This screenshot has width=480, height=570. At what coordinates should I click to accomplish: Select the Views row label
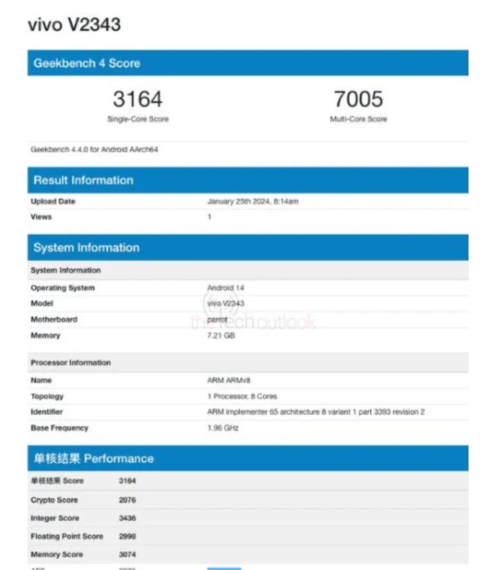(x=41, y=217)
